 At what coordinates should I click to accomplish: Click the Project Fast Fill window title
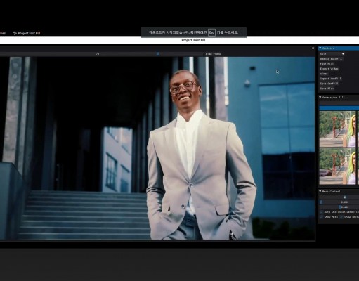193,40
